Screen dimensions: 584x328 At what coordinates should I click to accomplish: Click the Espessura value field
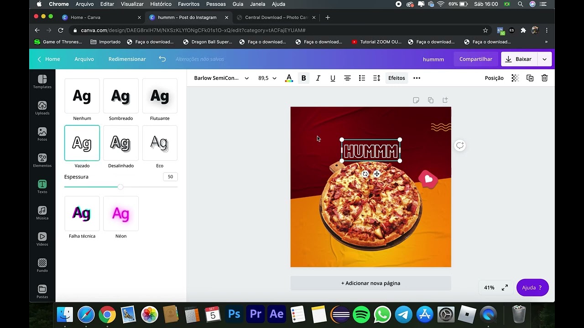tap(170, 177)
